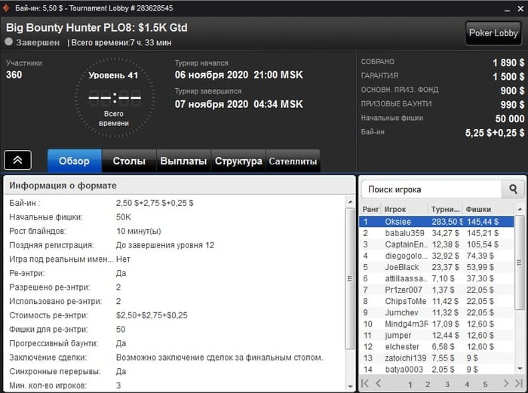Click the format info scrollbar thumb
The width and height of the screenshot is (528, 393).
[x=350, y=279]
